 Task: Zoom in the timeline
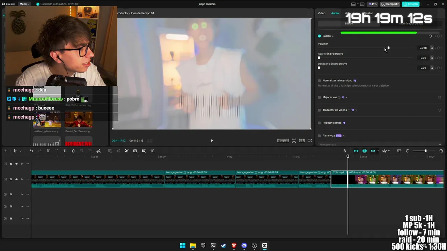[x=441, y=151]
